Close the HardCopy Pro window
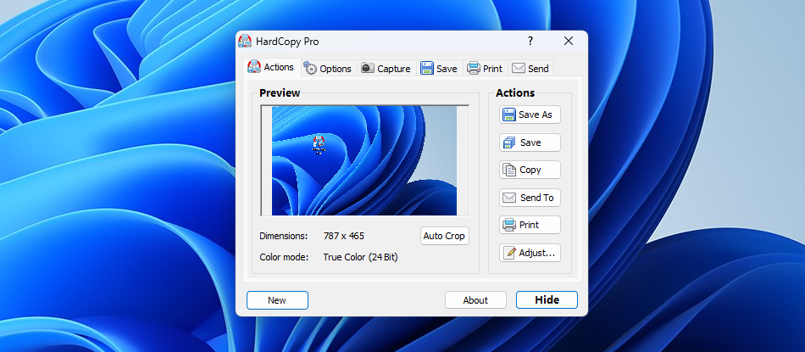This screenshot has width=805, height=352. pos(569,41)
